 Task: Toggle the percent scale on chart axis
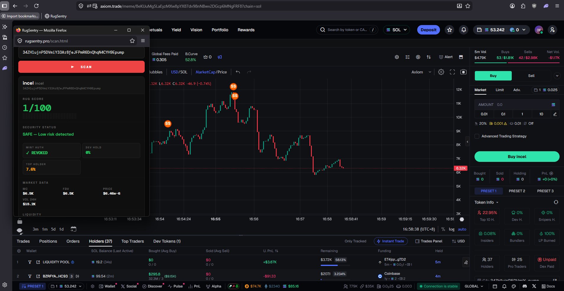(x=443, y=229)
